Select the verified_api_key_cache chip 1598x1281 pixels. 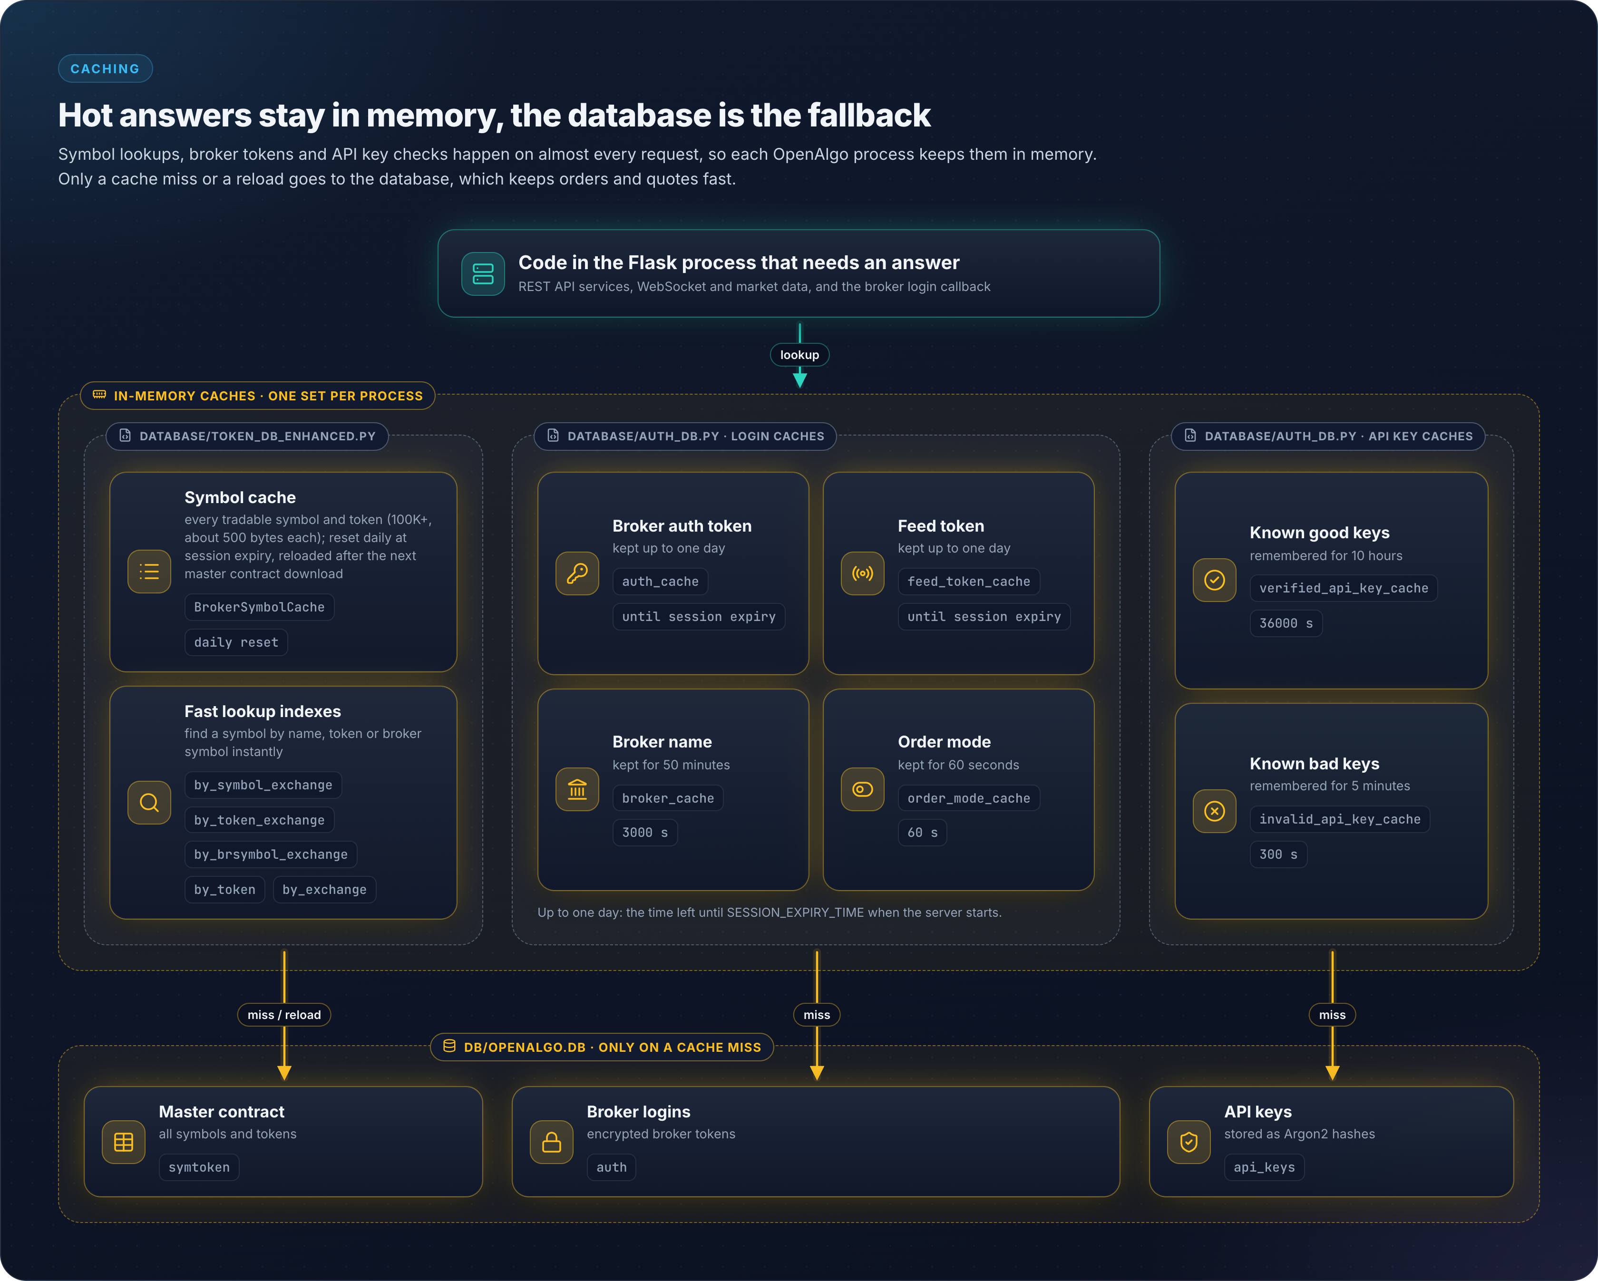click(1343, 588)
